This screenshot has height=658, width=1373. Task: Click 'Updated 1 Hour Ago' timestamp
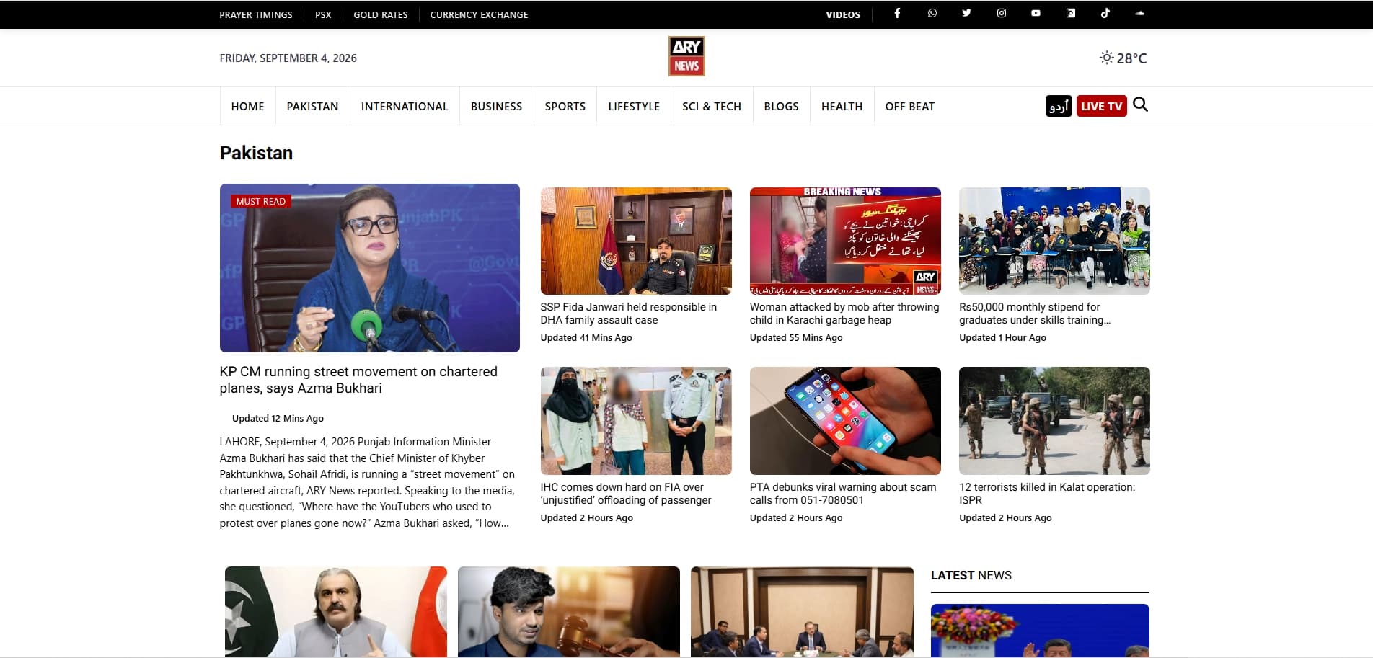[x=1002, y=337]
